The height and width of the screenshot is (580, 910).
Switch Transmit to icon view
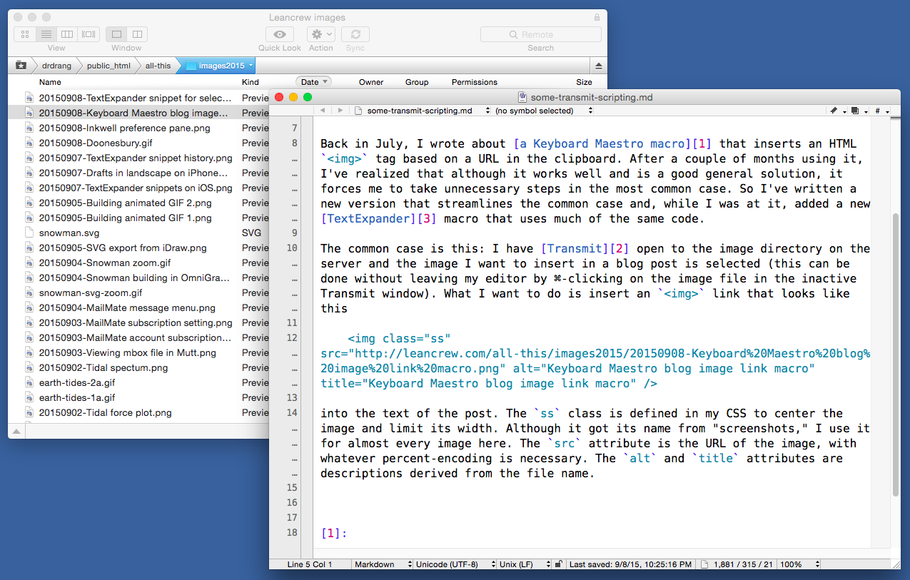point(25,34)
